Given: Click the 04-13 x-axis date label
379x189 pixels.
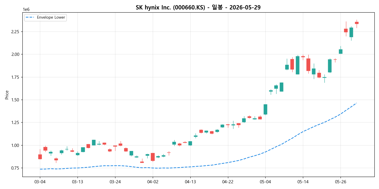Looking at the screenshot, I should point(190,182).
